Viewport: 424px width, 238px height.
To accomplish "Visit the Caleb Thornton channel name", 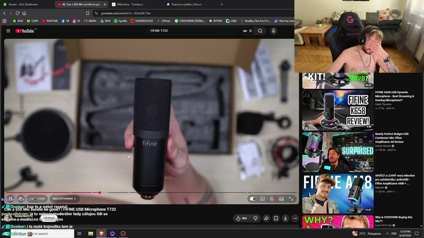I will tap(383, 104).
